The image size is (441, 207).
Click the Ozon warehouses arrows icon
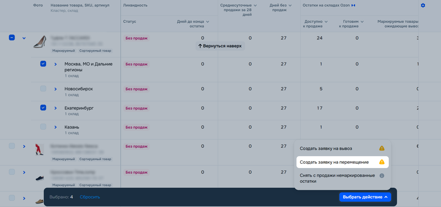[353, 5]
